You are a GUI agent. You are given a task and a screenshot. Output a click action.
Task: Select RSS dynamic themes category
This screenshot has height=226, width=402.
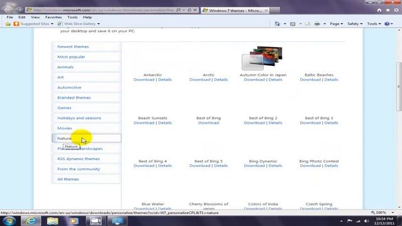click(86, 159)
